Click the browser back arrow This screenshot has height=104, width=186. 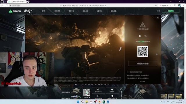tap(3, 5)
